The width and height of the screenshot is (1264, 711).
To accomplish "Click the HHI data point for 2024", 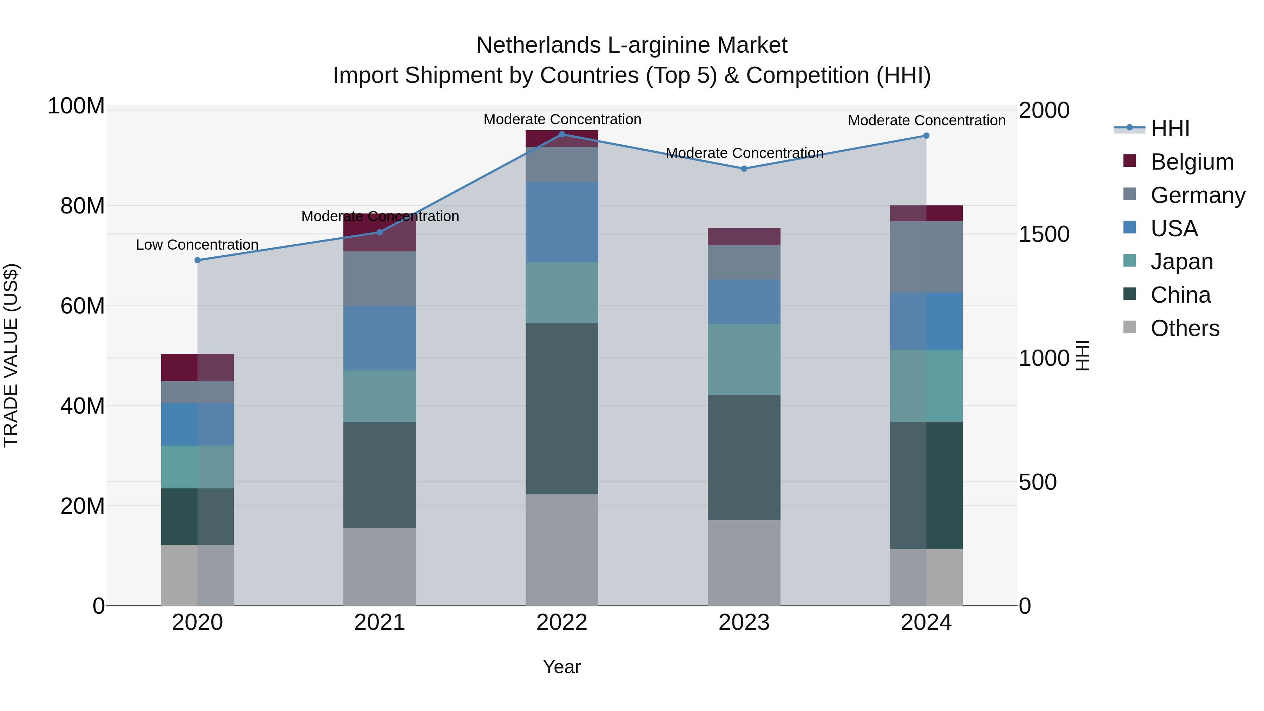I will 927,136.
